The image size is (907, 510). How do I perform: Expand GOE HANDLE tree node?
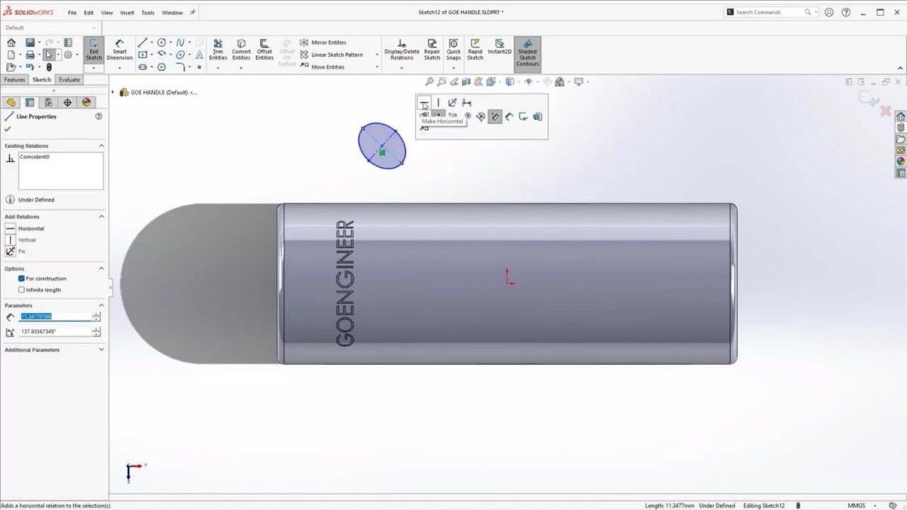pos(113,92)
